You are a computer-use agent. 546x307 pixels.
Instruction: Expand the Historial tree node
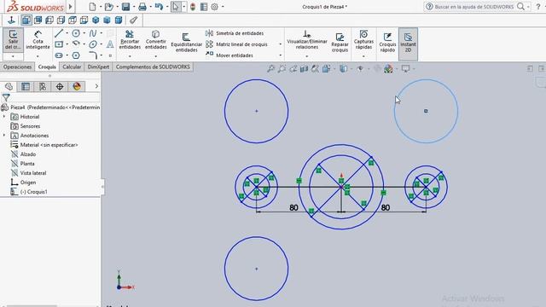4,116
